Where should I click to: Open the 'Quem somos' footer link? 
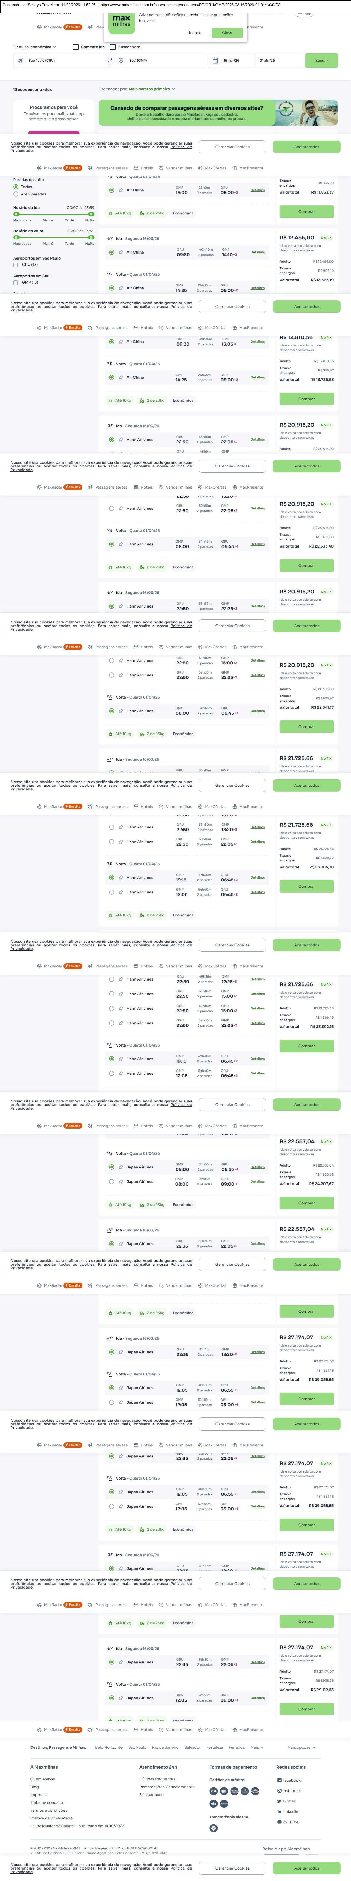click(42, 1779)
